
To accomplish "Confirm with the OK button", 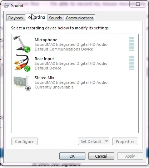I will pos(72,156).
